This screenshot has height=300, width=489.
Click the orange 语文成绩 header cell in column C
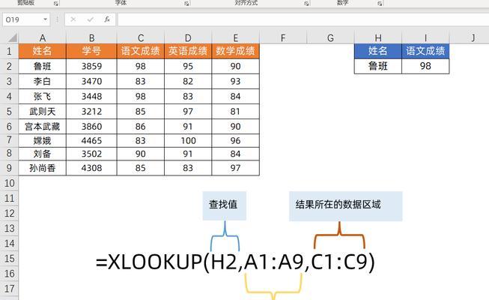pos(141,51)
